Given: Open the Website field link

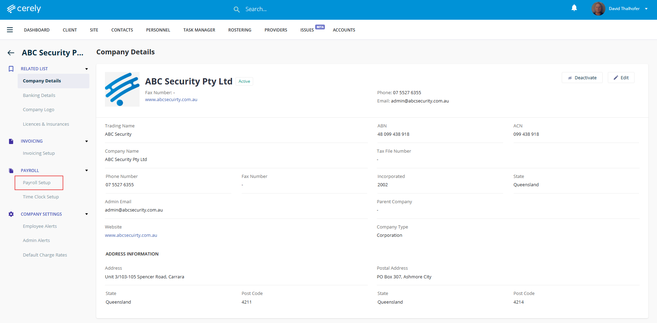Looking at the screenshot, I should click(131, 235).
